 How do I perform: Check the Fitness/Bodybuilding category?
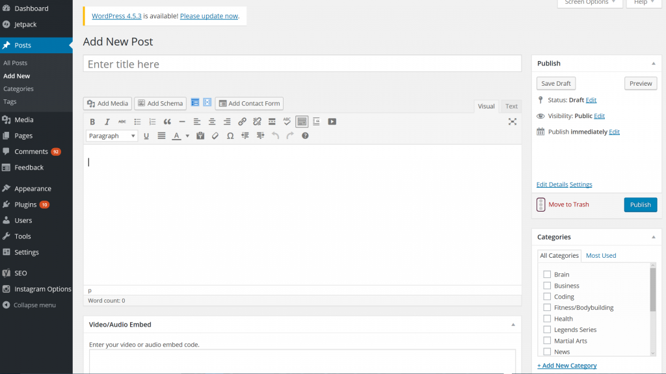click(547, 307)
